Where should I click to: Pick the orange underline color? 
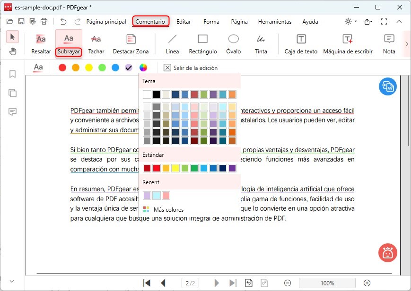click(x=76, y=68)
